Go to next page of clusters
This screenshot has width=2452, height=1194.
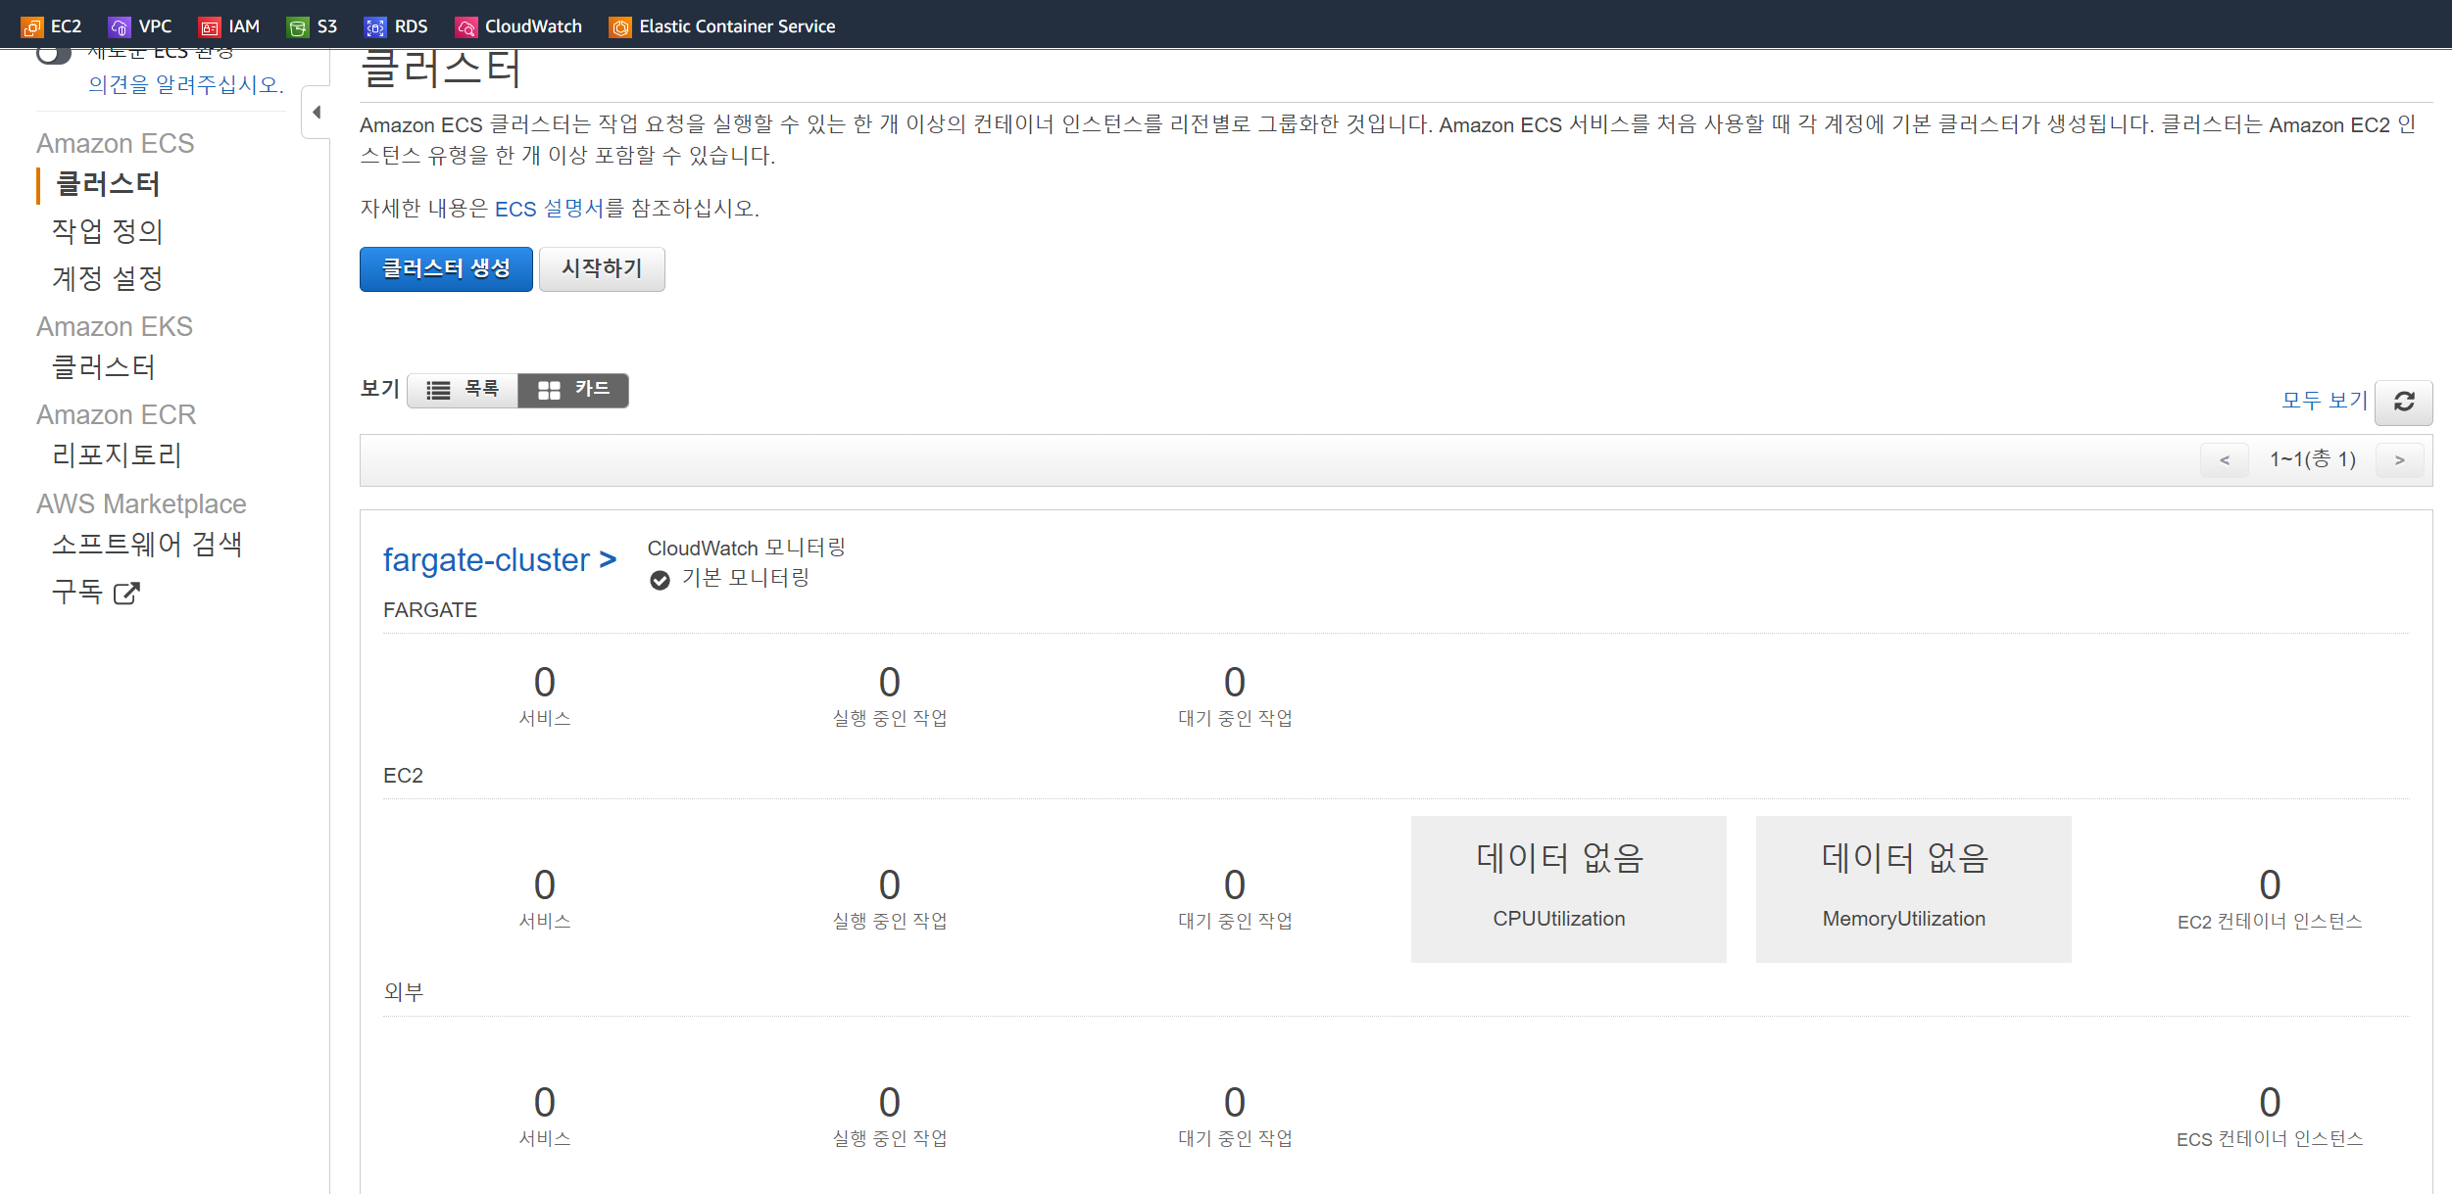pyautogui.click(x=2398, y=460)
